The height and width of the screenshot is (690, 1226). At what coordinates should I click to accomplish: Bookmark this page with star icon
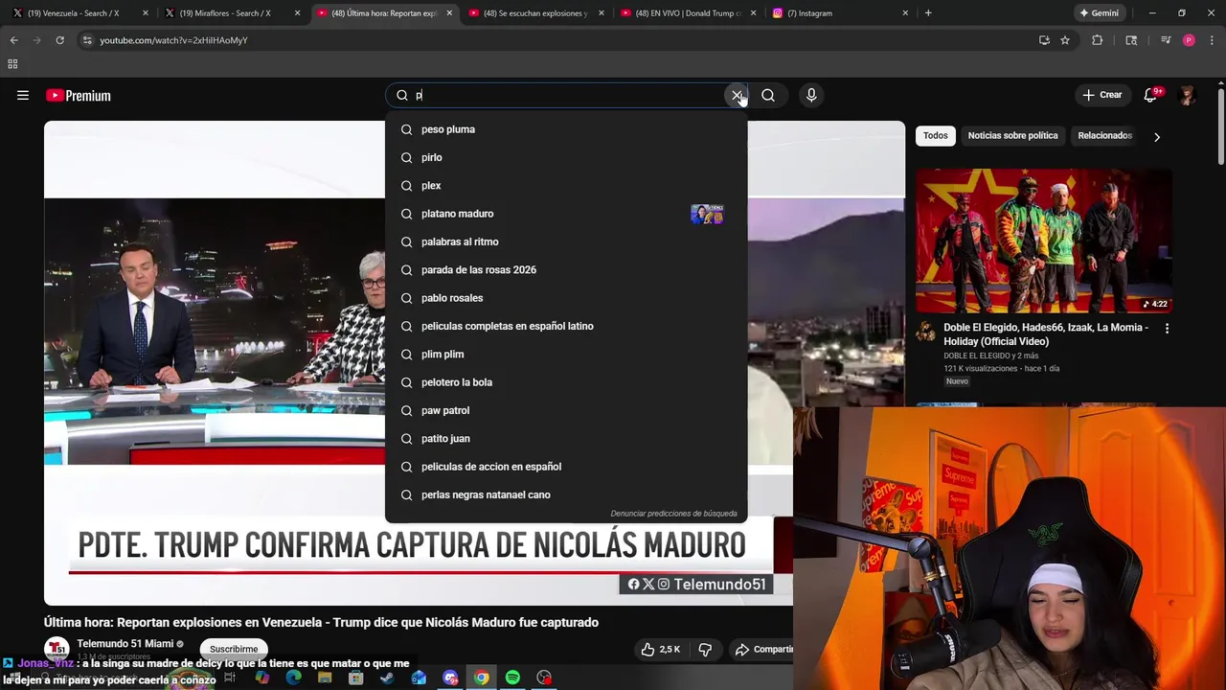(1065, 40)
